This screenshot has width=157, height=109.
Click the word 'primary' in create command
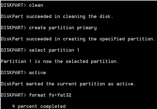pyautogui.click(x=87, y=28)
